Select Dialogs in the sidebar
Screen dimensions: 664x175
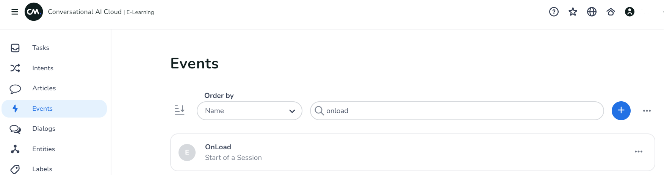(x=44, y=129)
